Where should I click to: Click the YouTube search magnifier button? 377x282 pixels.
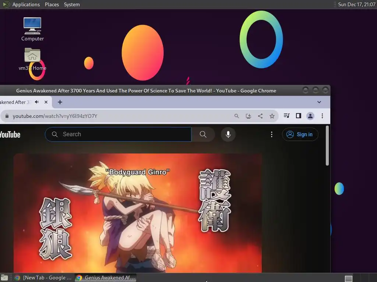[x=203, y=134]
